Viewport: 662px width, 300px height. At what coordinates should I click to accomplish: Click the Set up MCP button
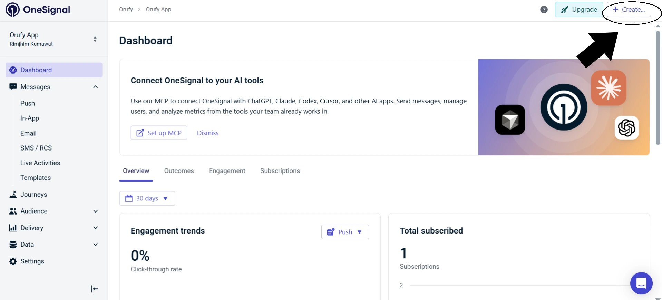click(x=159, y=133)
